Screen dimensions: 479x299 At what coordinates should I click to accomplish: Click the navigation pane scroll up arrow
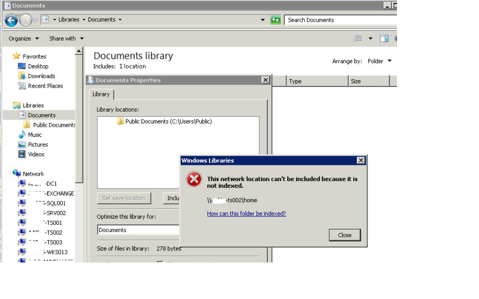pyautogui.click(x=79, y=51)
